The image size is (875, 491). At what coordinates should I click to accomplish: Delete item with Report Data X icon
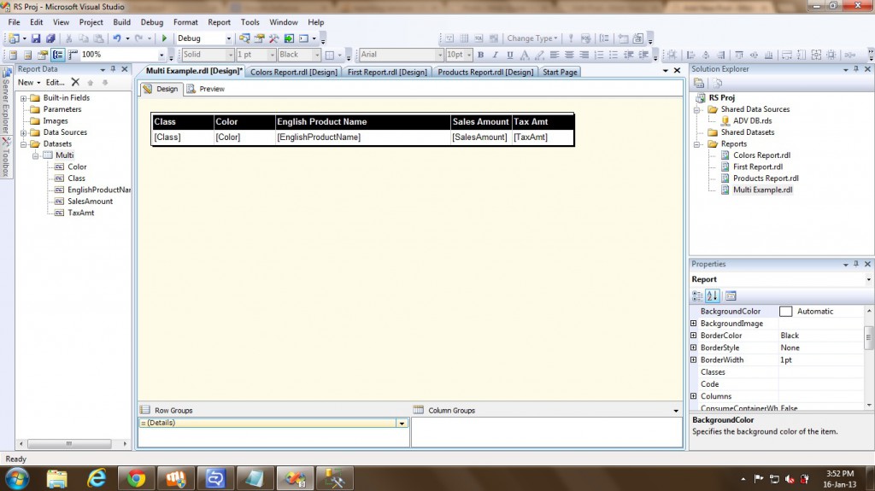[75, 83]
